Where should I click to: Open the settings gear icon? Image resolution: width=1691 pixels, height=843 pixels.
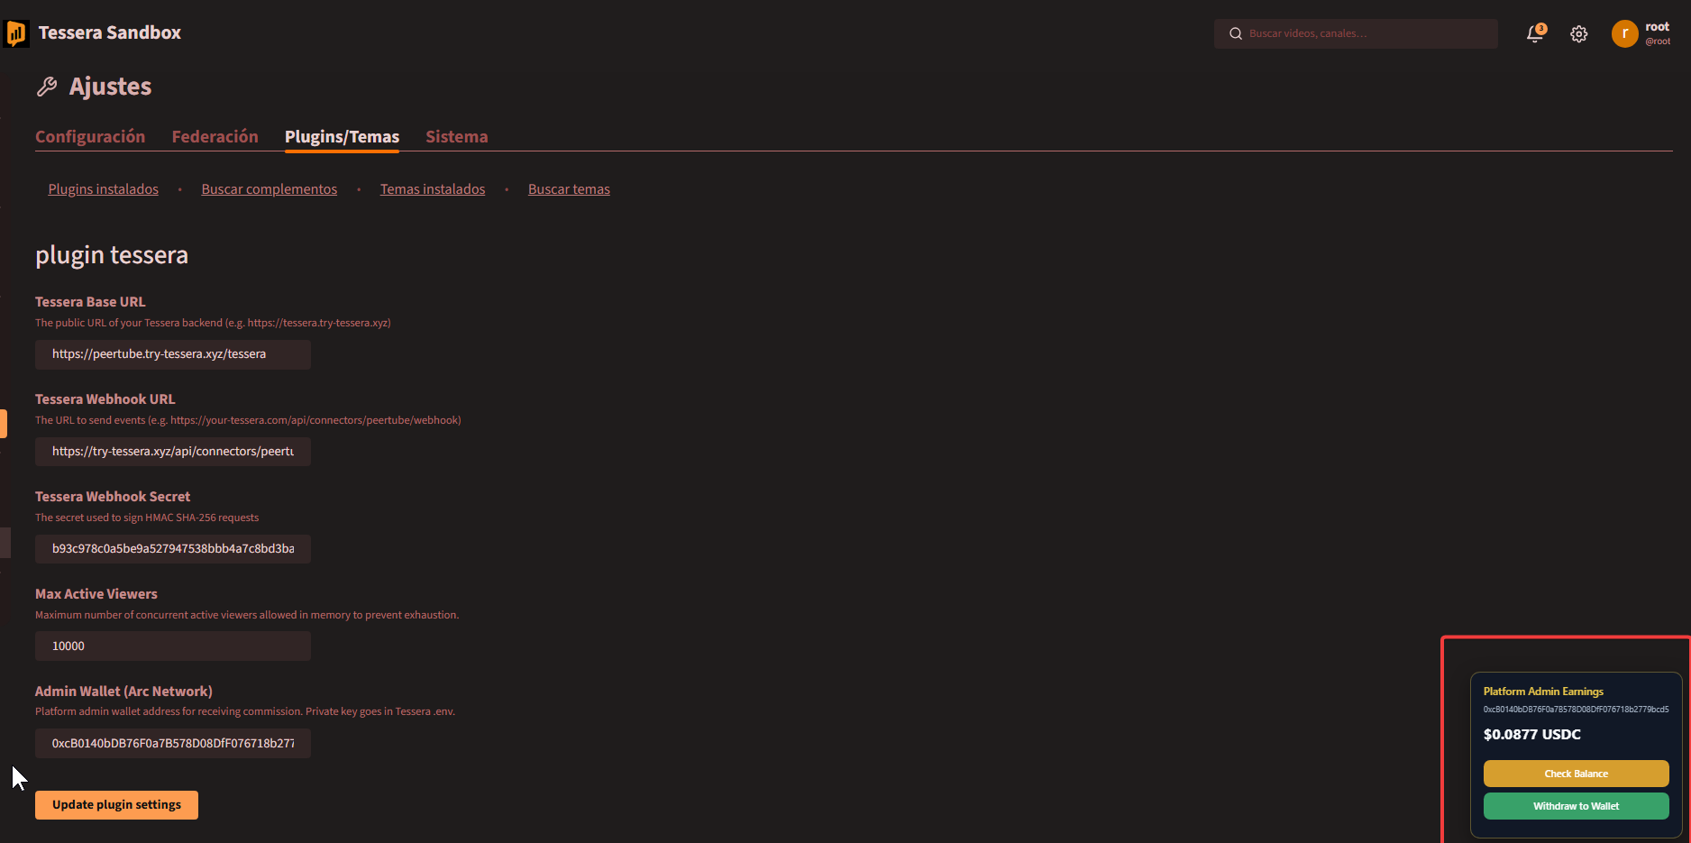1578,33
